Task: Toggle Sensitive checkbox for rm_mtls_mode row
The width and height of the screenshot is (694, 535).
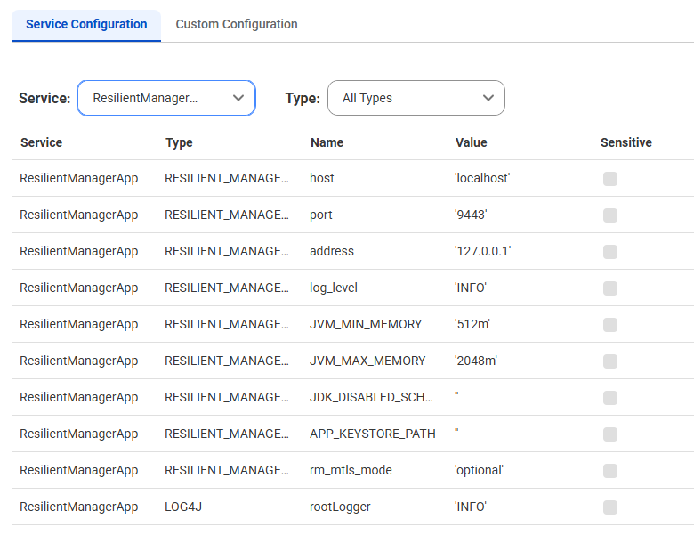Action: pos(609,471)
